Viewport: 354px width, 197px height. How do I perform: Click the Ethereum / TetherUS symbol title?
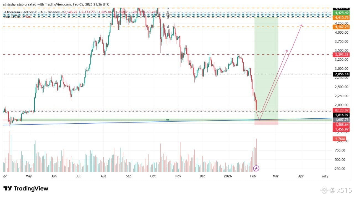[22, 12]
